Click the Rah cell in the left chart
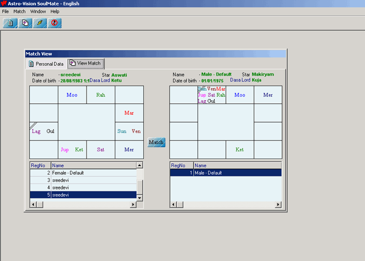The image size is (365, 261). click(101, 95)
